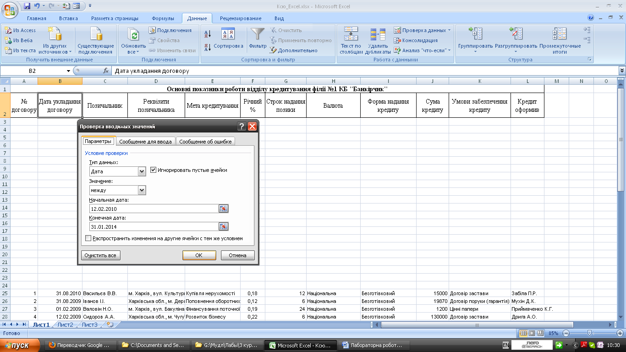This screenshot has width=626, height=352.
Task: Click Очистить все button
Action: tap(101, 255)
